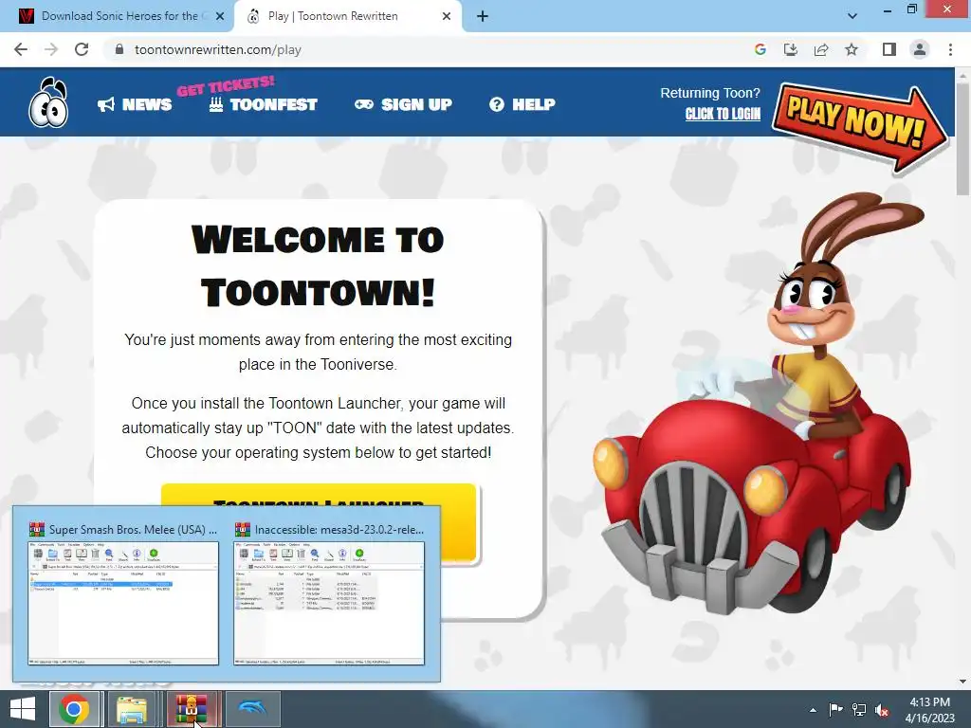Click the CLICK TO LOGIN link

click(x=723, y=114)
